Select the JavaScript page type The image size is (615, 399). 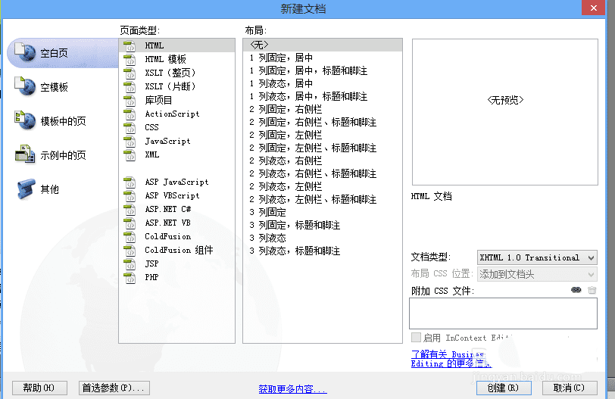(x=167, y=141)
